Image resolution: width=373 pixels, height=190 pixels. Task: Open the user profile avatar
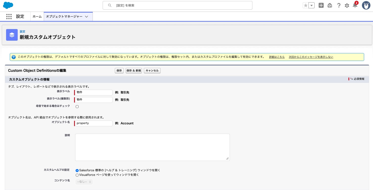[x=366, y=5]
